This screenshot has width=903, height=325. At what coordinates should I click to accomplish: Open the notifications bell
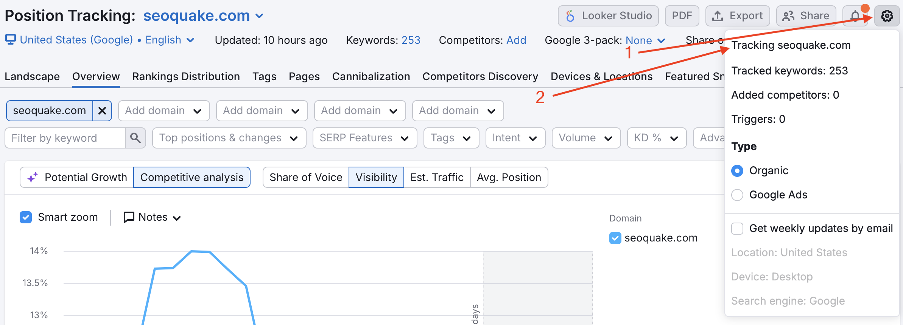855,16
